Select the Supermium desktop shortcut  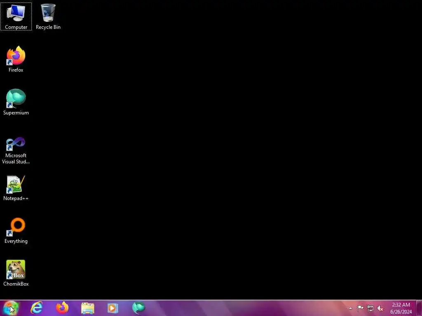[x=16, y=102]
